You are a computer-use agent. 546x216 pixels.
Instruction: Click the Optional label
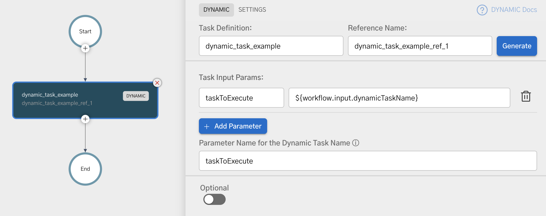pos(214,188)
